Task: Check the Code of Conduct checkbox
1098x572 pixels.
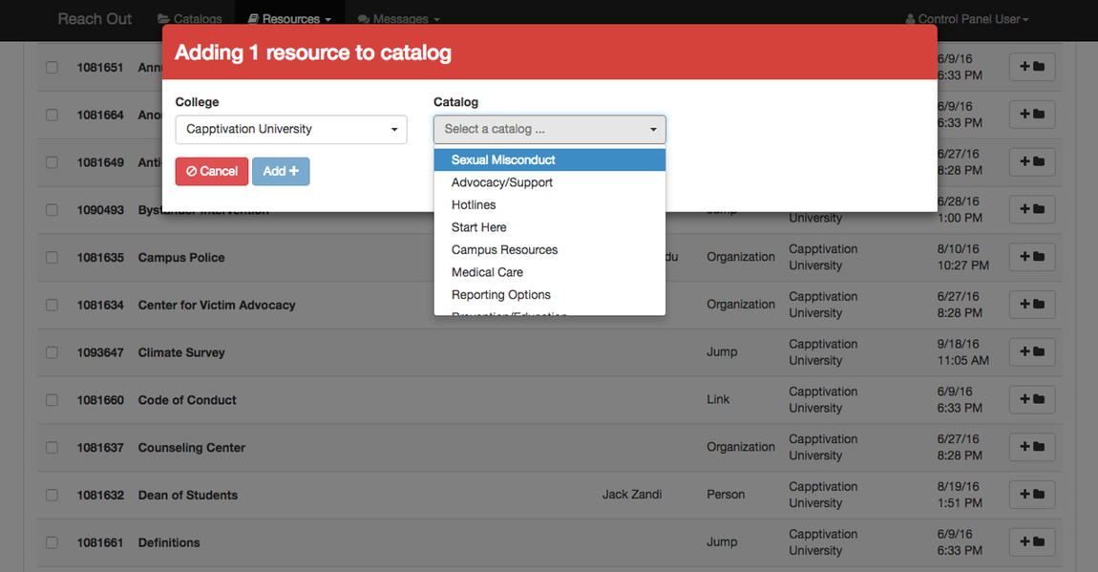Action: [x=52, y=400]
